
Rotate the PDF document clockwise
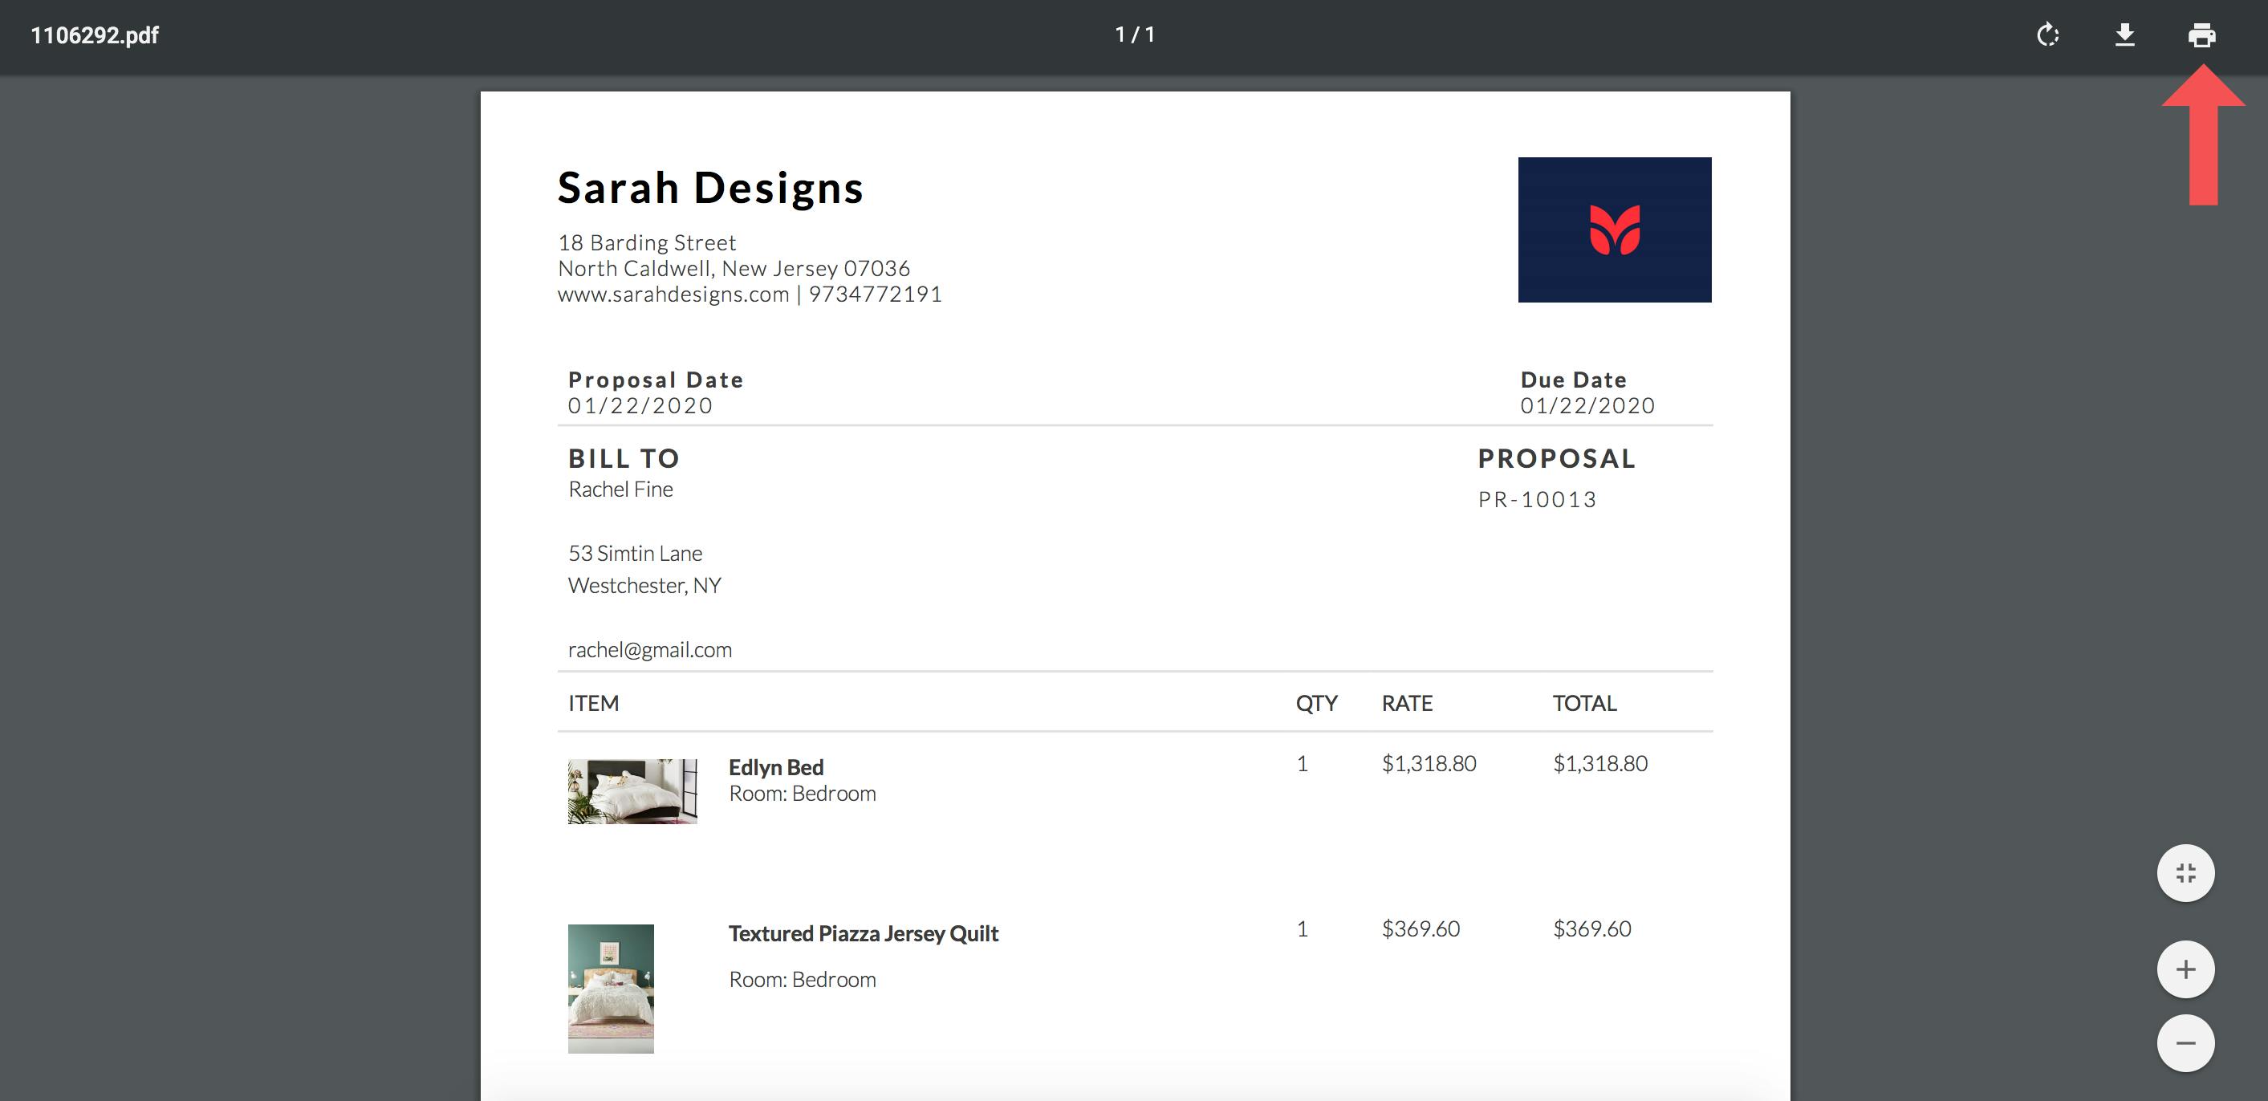2049,36
